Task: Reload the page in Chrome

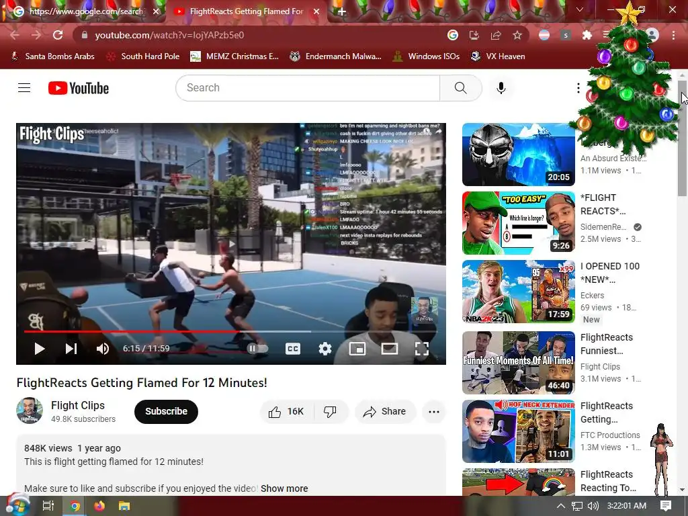Action: [x=58, y=35]
